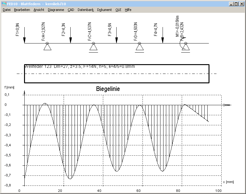Open the Ansicht menu

pyautogui.click(x=39, y=10)
